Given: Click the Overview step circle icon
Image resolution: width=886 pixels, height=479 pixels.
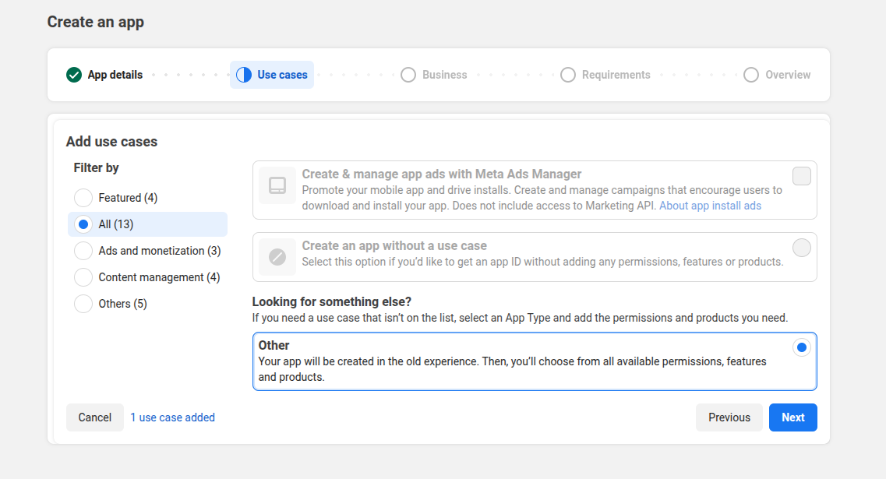Looking at the screenshot, I should (751, 75).
